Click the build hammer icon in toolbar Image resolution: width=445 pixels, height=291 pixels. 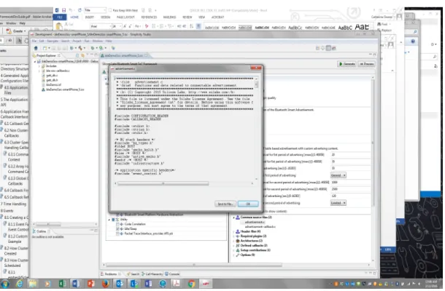[80, 48]
